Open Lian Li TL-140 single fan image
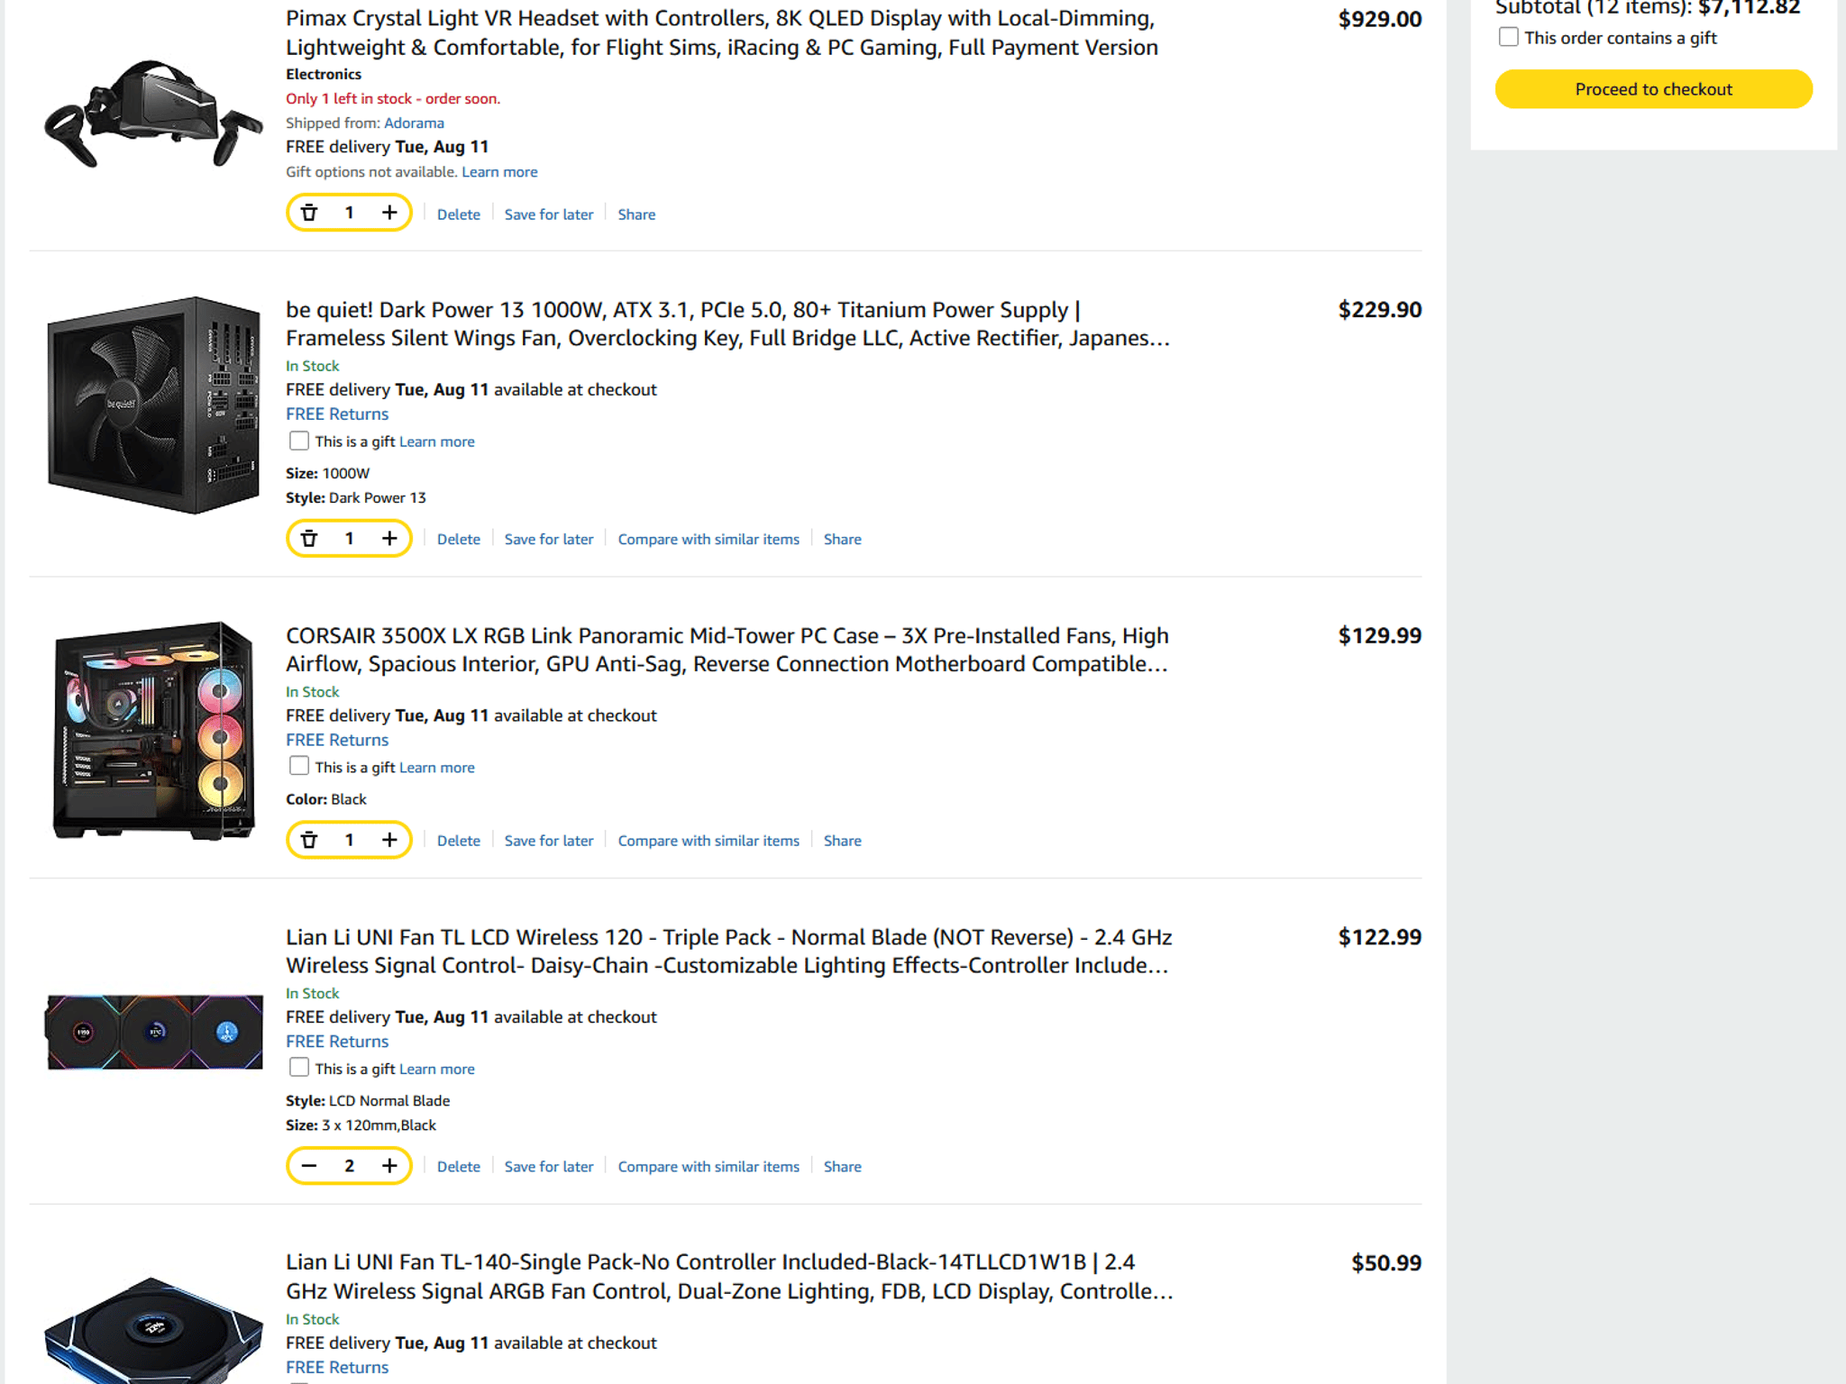1846x1384 pixels. click(x=154, y=1330)
